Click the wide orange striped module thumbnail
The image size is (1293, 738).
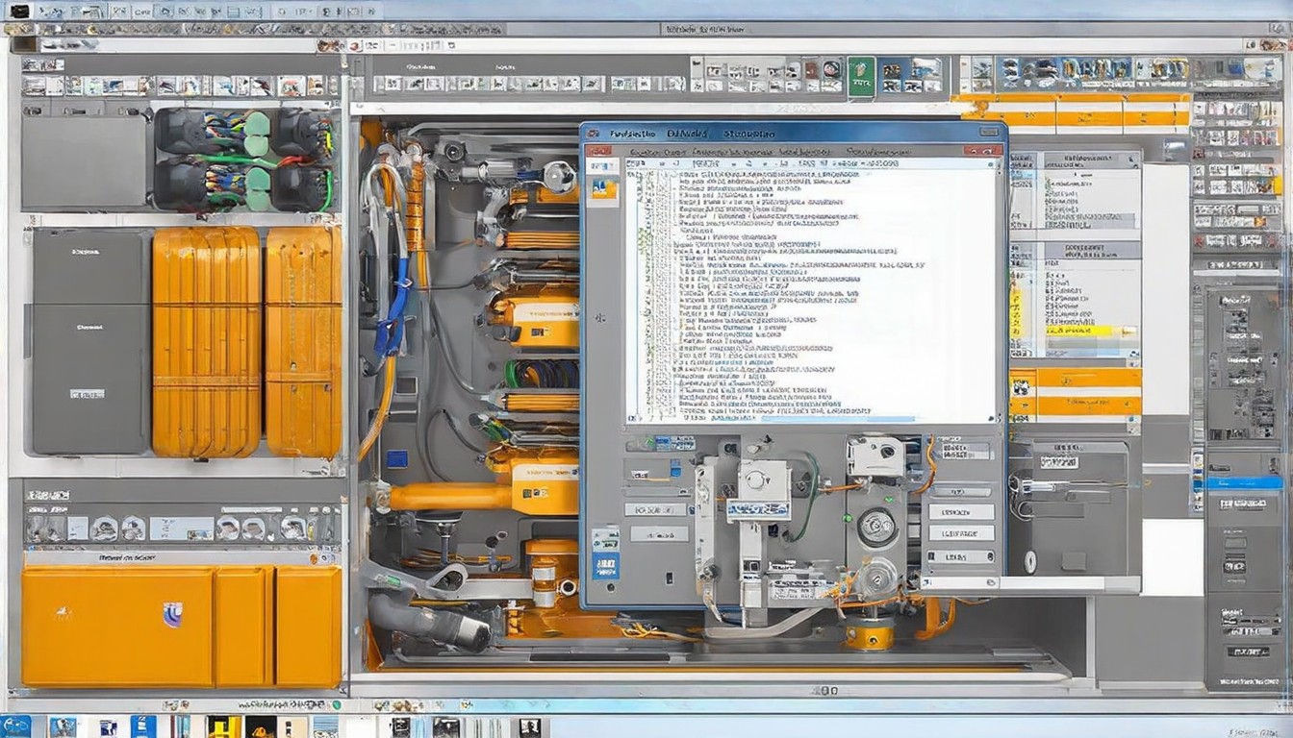click(206, 341)
